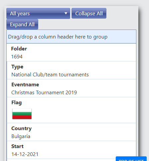Click the empty space right of Expand All
The image size is (149, 161).
[x=87, y=24]
